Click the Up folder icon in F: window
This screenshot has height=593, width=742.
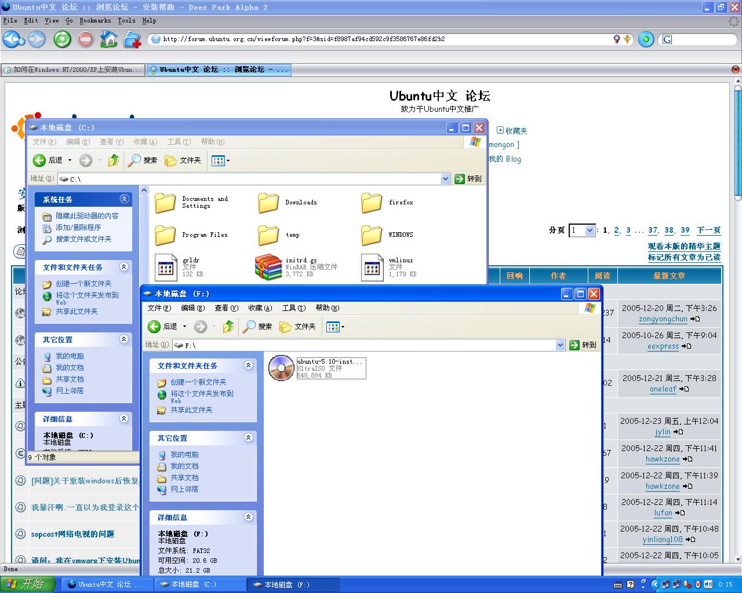click(x=228, y=327)
